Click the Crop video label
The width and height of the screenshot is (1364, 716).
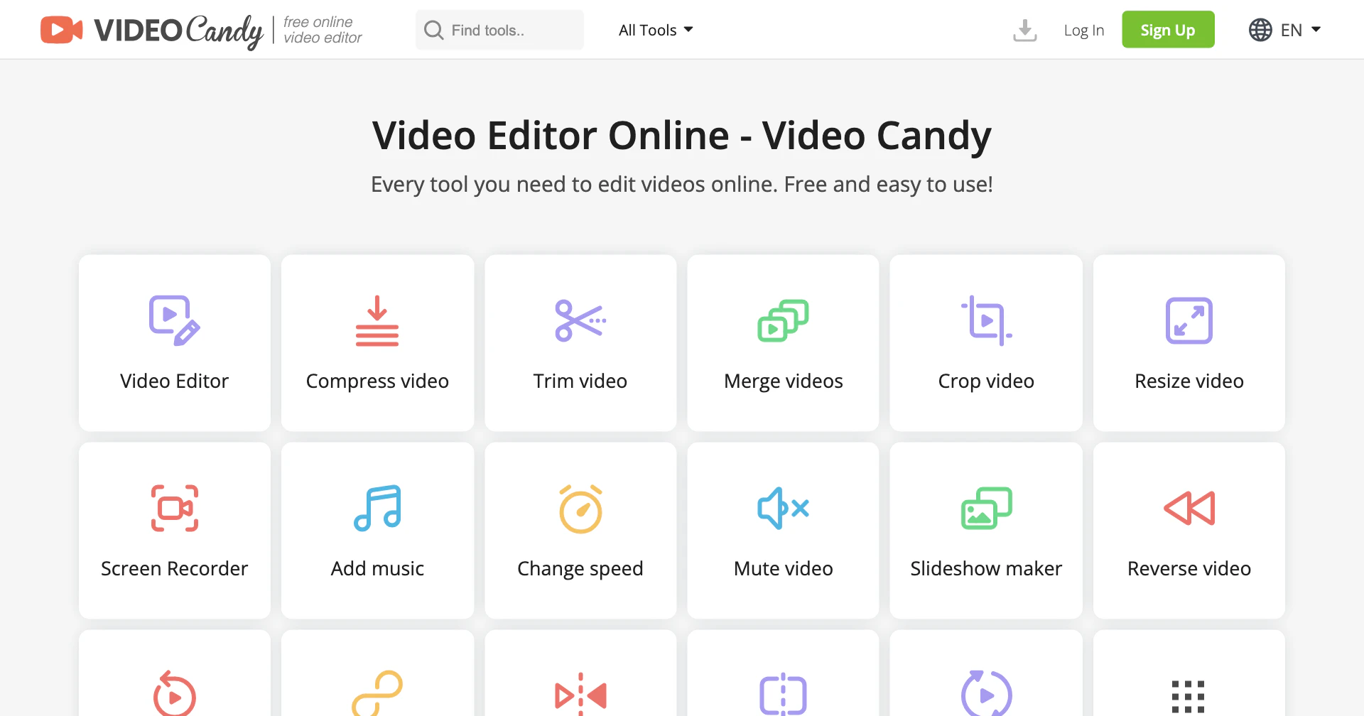[x=986, y=381]
